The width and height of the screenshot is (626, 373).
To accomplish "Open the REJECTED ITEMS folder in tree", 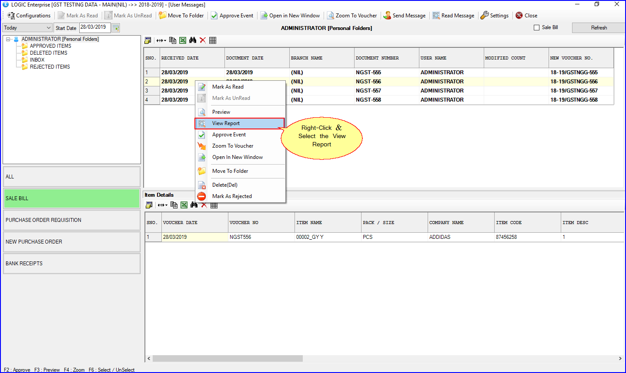I will [x=50, y=67].
